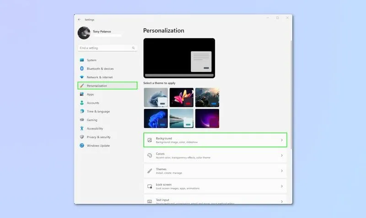Go to Network & internet category
Screen dimensions: 366x218
click(108, 77)
